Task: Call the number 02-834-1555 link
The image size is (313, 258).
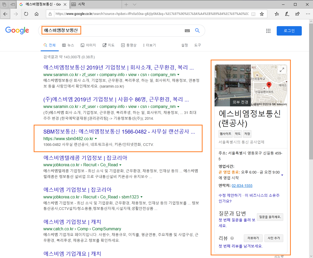Action: (x=242, y=186)
